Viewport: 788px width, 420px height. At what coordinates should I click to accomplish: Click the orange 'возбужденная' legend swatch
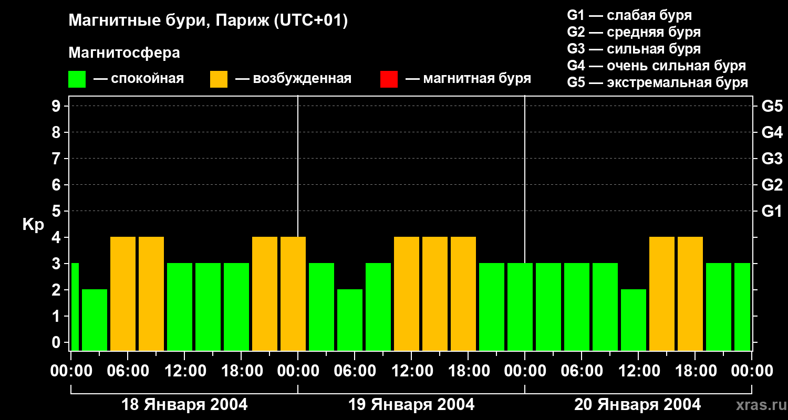219,79
